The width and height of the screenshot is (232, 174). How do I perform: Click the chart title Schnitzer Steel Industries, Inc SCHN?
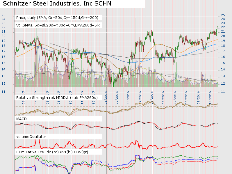click(57, 3)
